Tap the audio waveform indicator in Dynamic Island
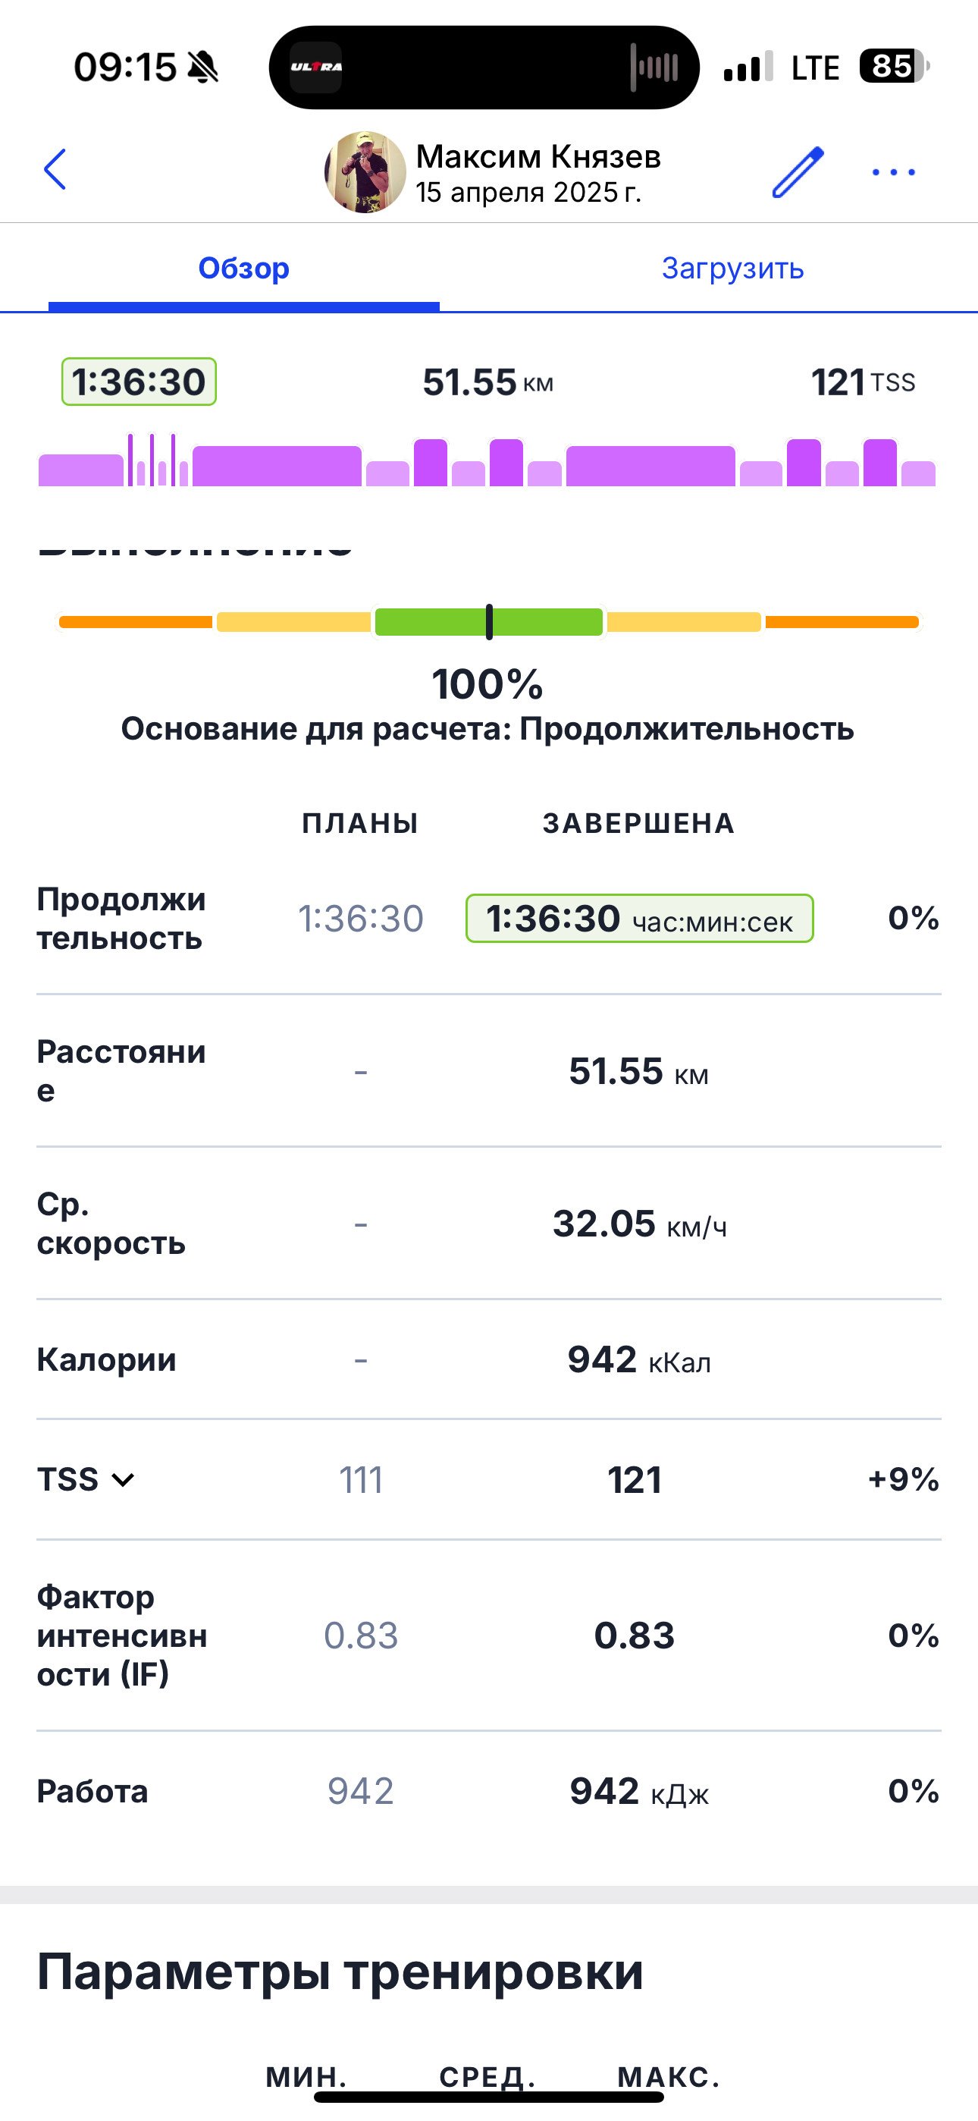Image resolution: width=978 pixels, height=2121 pixels. [654, 67]
